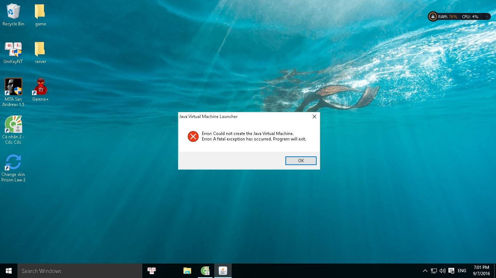The height and width of the screenshot is (278, 496).
Task: Select the red error icon in the dialog
Action: 193,136
